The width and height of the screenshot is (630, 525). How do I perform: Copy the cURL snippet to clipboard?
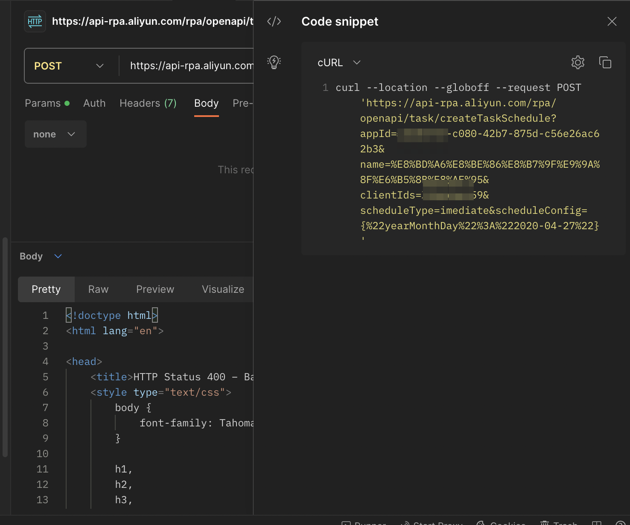click(x=605, y=62)
